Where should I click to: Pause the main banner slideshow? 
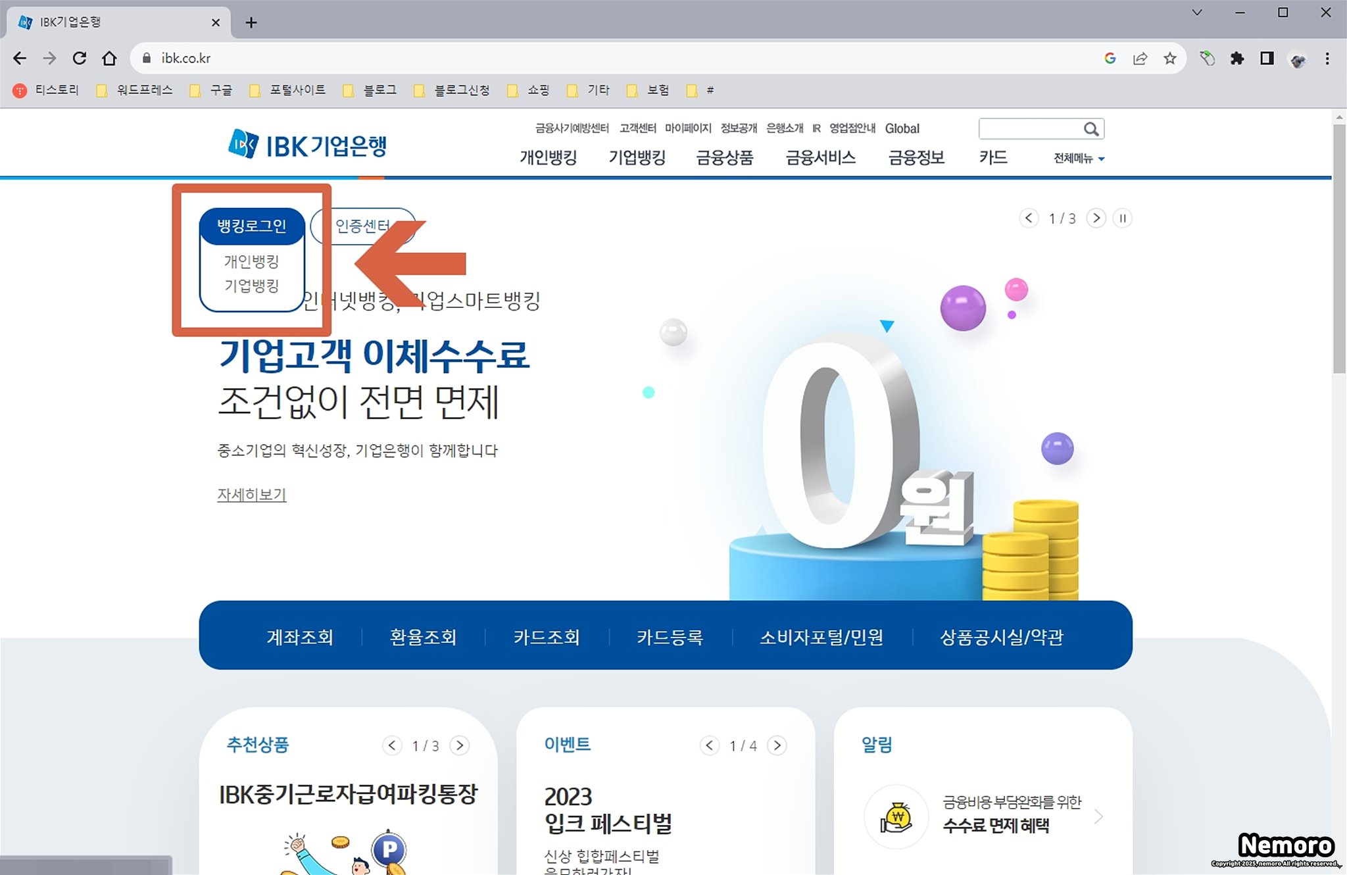[x=1122, y=218]
